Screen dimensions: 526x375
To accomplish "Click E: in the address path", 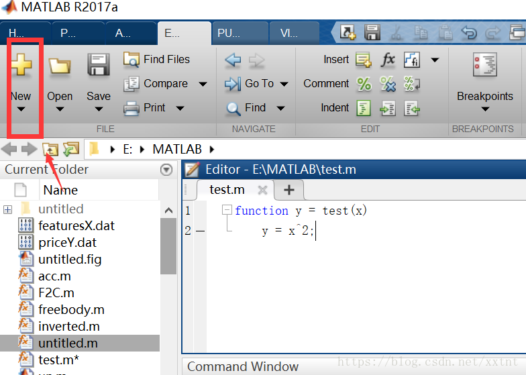I will pos(127,149).
